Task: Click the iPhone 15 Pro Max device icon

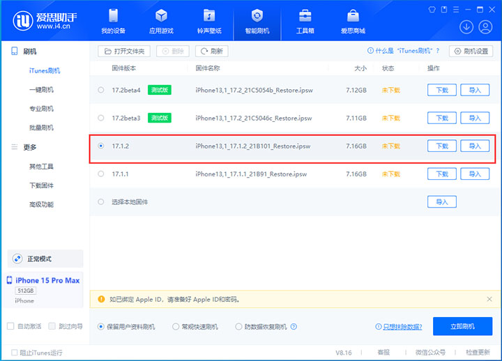Action: point(10,280)
